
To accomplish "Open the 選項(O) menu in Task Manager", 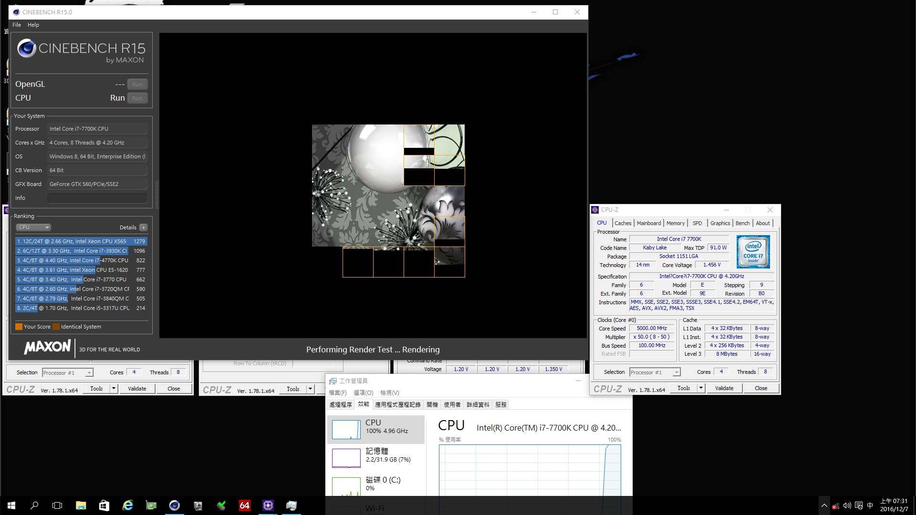I will [364, 393].
